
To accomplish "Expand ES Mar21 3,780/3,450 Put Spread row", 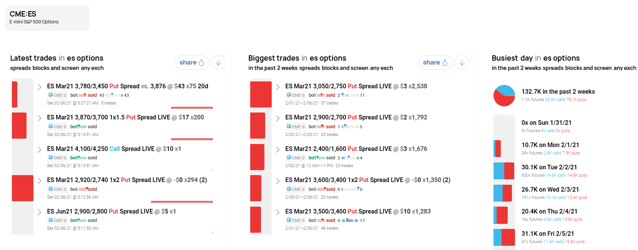I will (39, 87).
